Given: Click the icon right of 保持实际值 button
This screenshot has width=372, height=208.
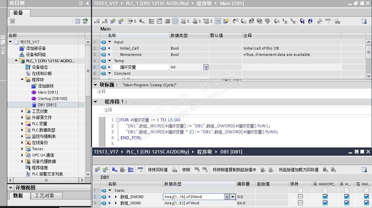Looking at the screenshot, I should click(x=175, y=170).
